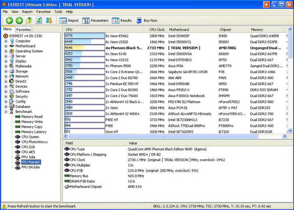Click the Devices tree icon

(12, 86)
